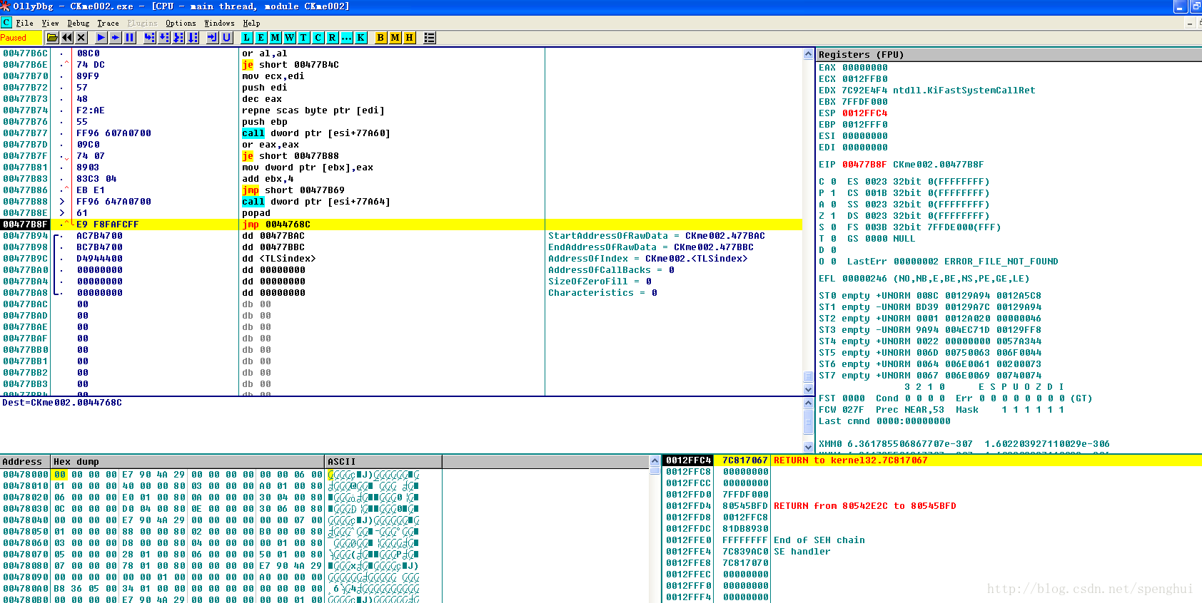Select stack row SE handler
Viewport: 1202px width, 603px height.
click(932, 552)
